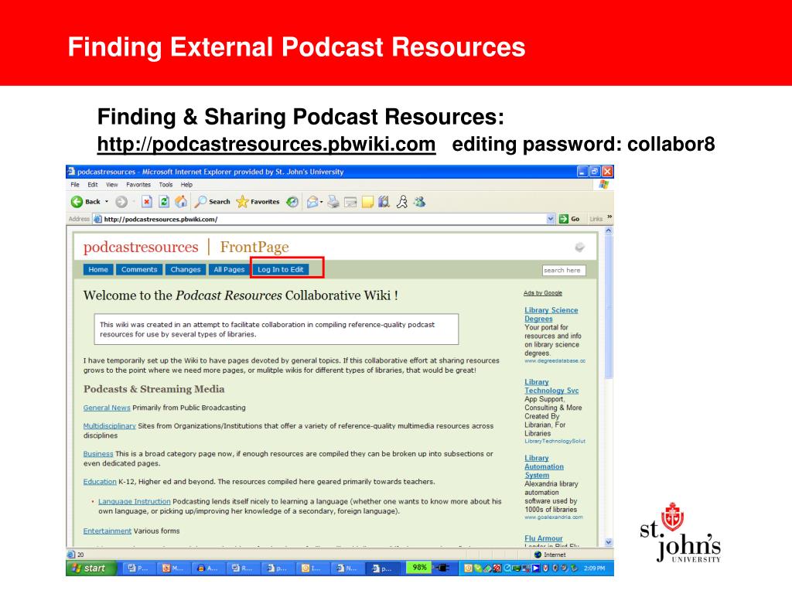Click the power plug tray icon
This screenshot has height=594, width=792.
(x=442, y=568)
